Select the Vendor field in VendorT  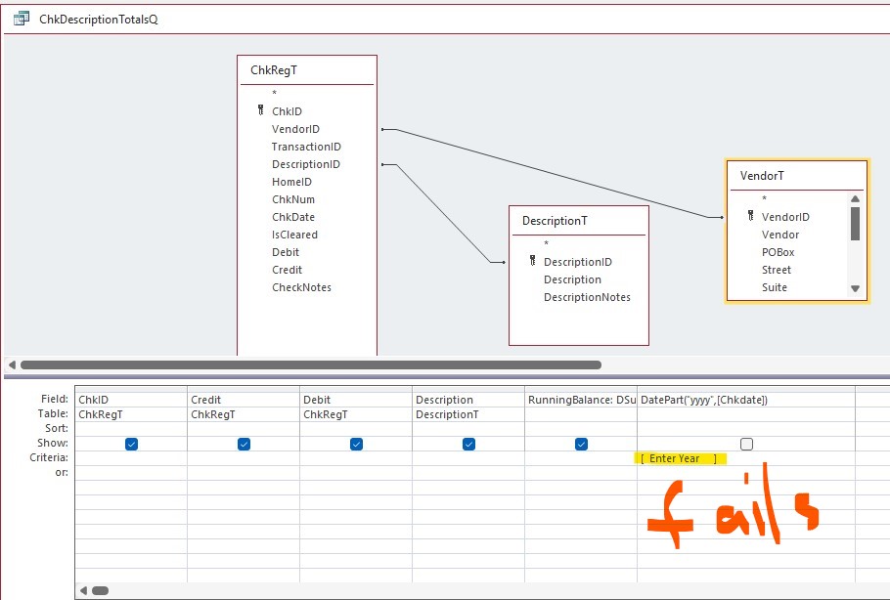click(x=780, y=235)
